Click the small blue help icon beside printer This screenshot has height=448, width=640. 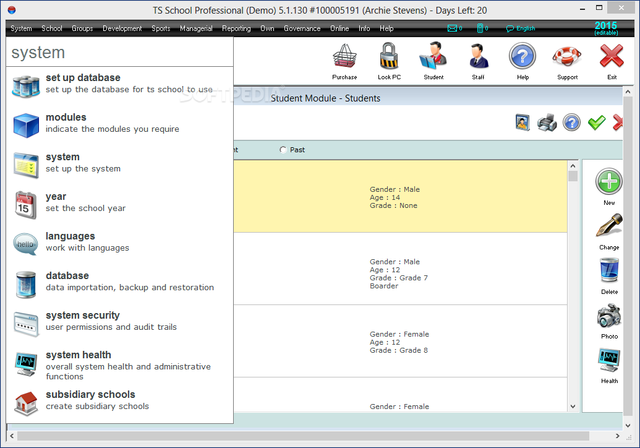tap(571, 123)
